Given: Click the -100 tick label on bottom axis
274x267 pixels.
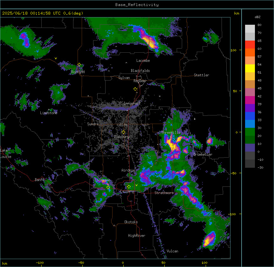Looking at the screenshot, I should 40,263.
